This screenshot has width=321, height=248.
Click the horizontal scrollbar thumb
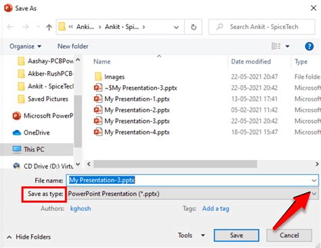pyautogui.click(x=175, y=164)
